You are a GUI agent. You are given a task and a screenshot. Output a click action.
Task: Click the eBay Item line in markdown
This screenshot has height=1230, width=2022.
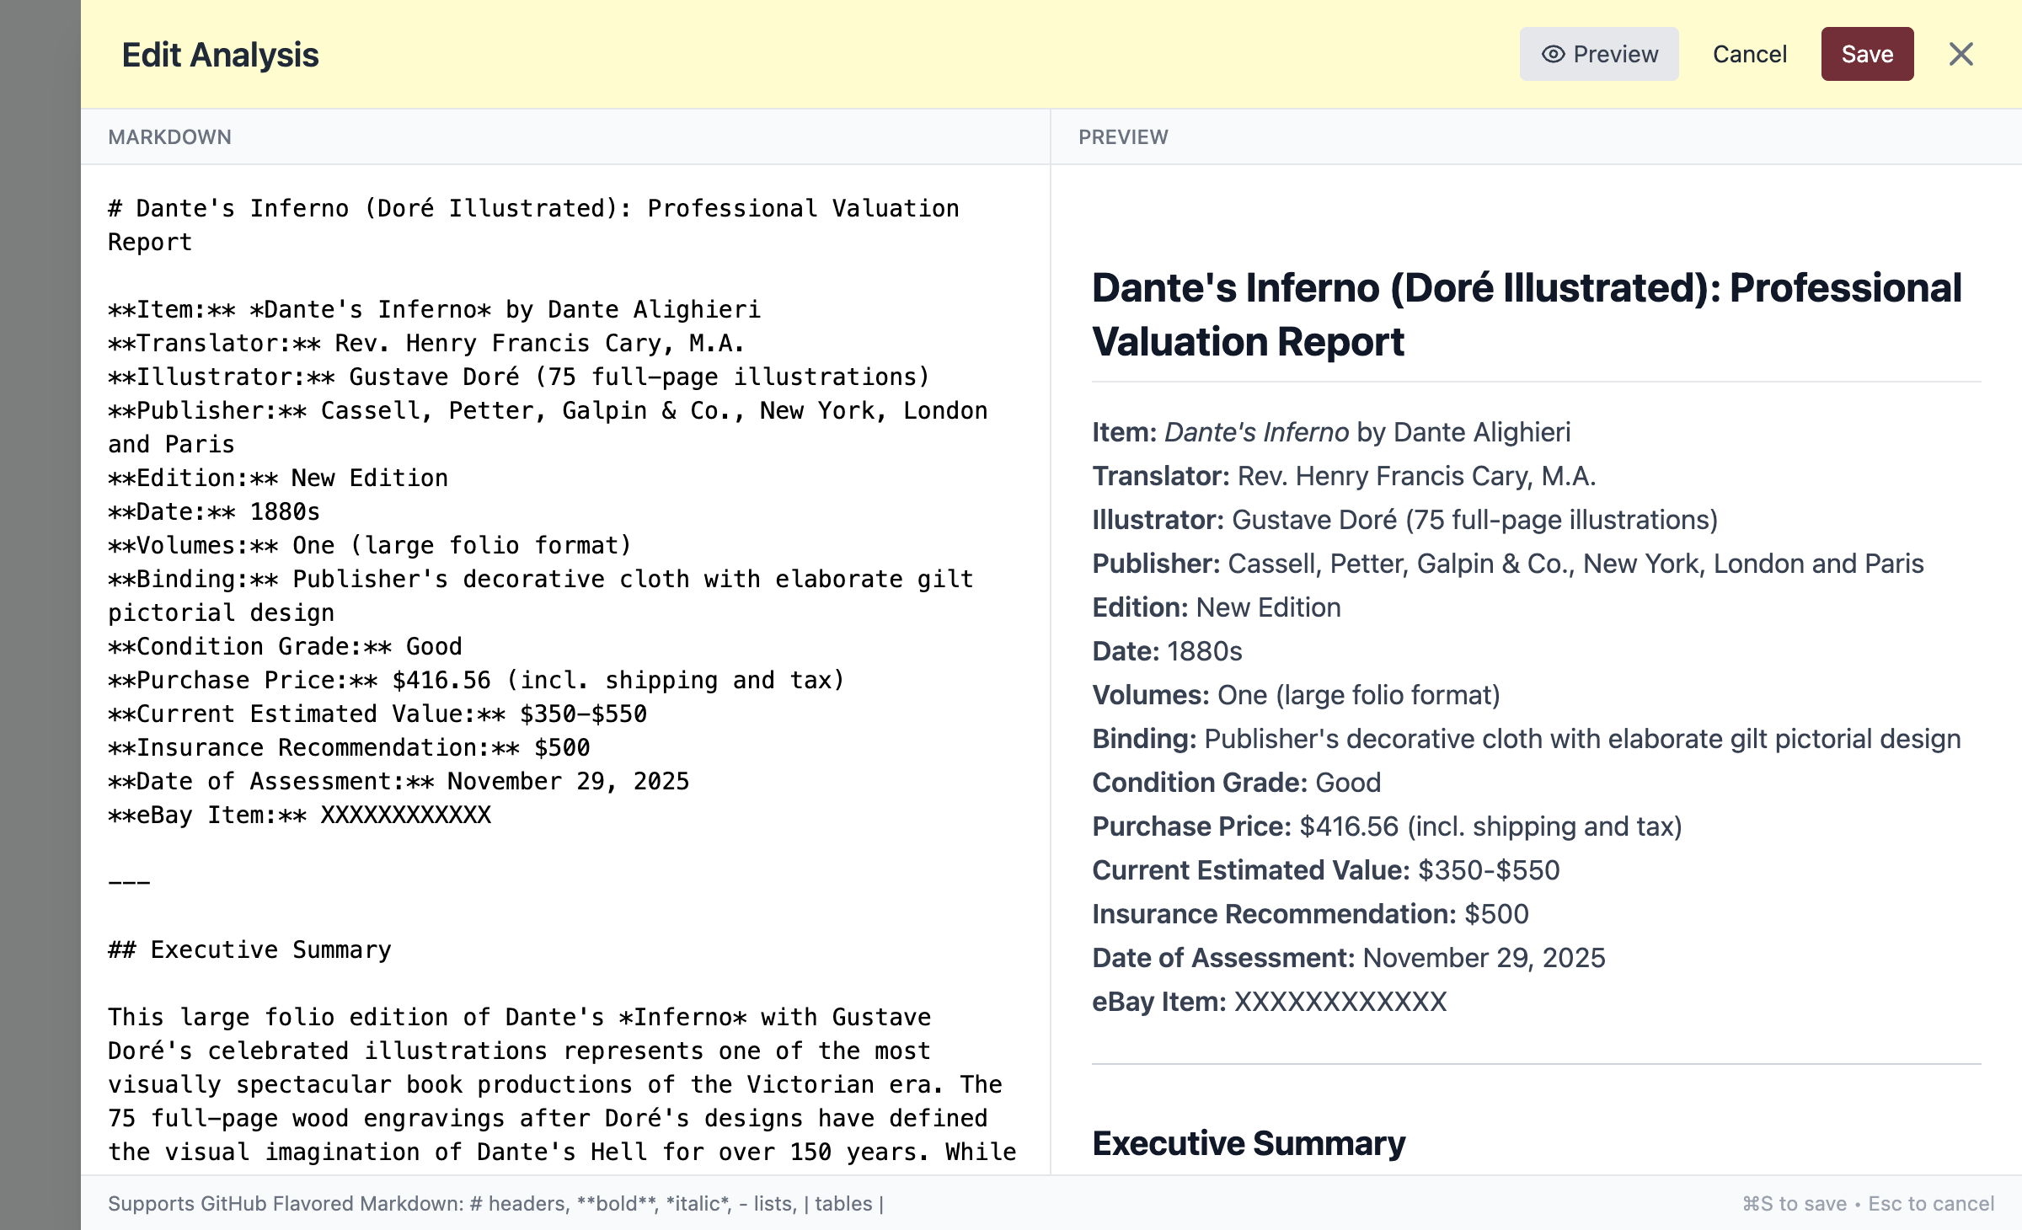point(299,816)
